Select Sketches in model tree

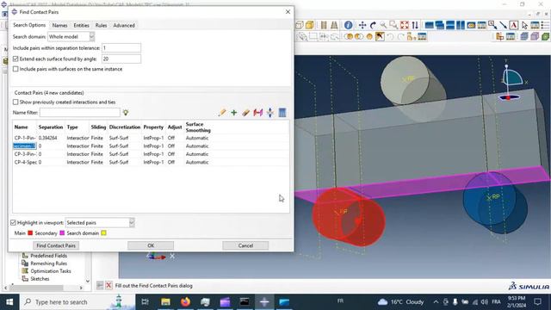pos(40,279)
